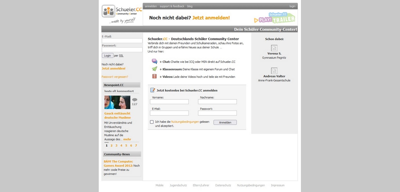
Task: Click the Klassenraum paper plane icon
Action: click(x=154, y=69)
